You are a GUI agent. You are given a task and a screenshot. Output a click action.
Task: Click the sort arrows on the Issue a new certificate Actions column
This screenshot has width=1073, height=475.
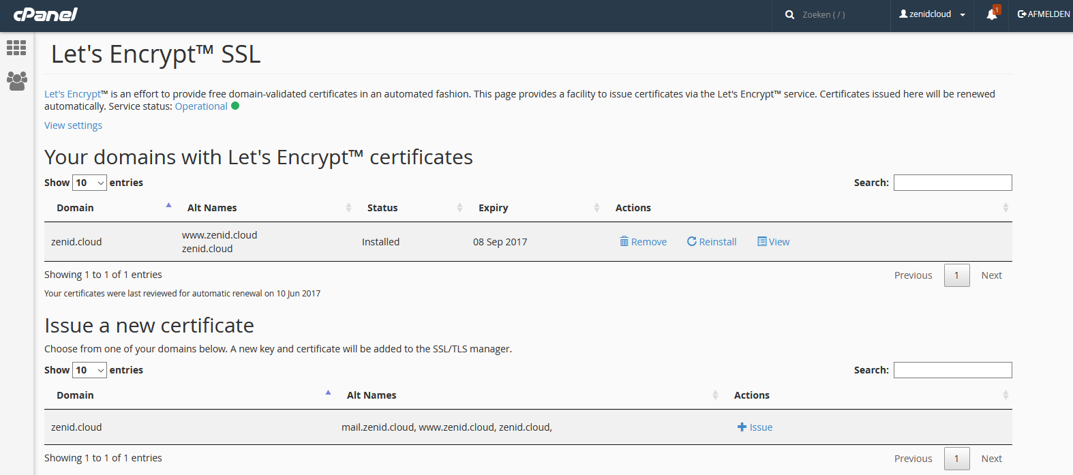(1006, 395)
